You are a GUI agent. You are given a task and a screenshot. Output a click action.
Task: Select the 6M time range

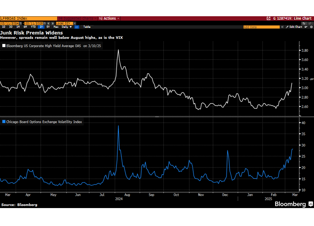click(25, 27)
